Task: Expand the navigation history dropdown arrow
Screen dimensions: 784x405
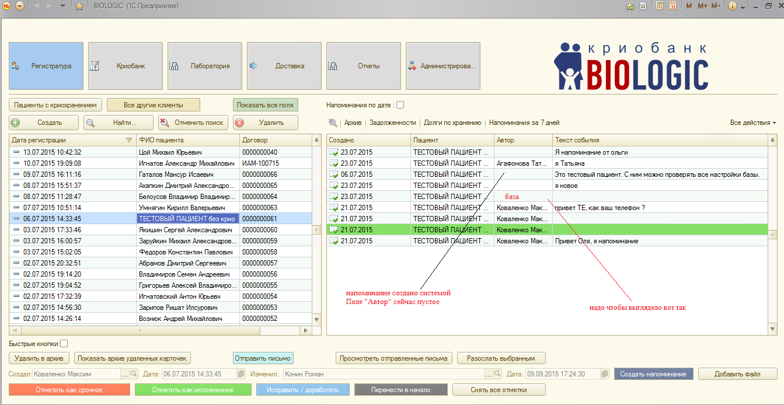Action: coord(62,6)
